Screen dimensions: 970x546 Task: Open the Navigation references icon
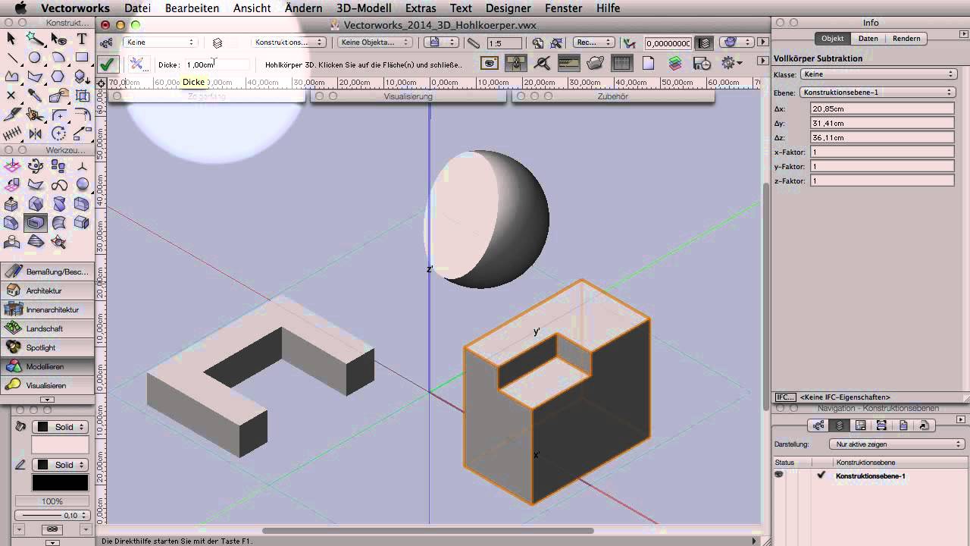pos(923,425)
